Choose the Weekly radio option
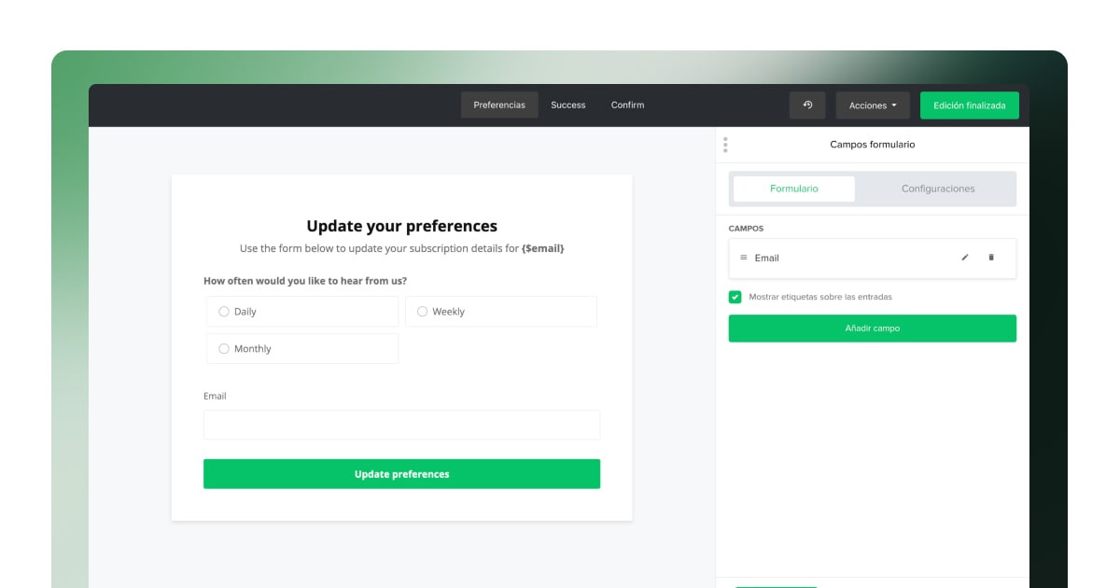Screen dimensions: 1120x588 (422, 312)
